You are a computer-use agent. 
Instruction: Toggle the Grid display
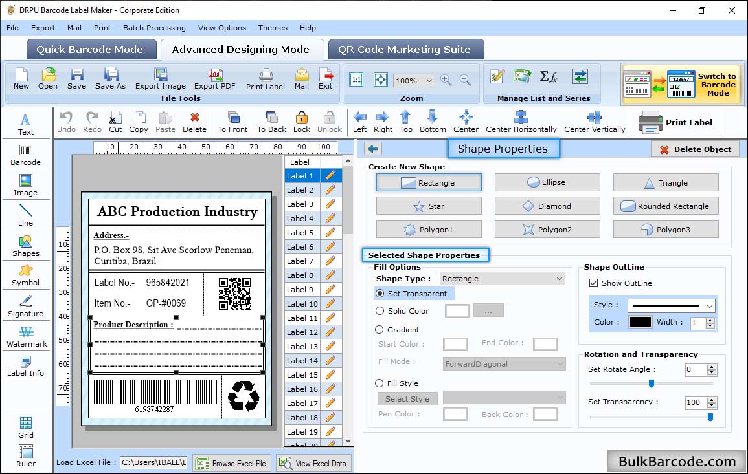26,427
